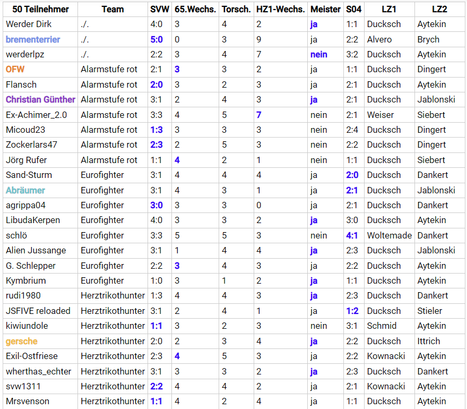Image resolution: width=467 pixels, height=409 pixels.
Task: Click 'Eurofighter' team in Sand-Sturm row
Action: coord(102,175)
